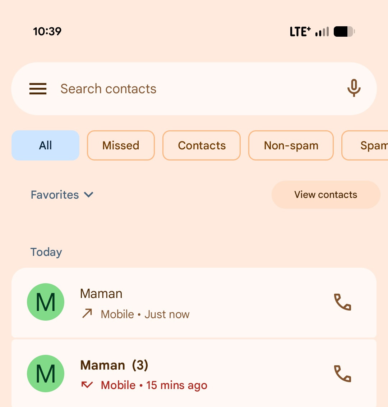388x407 pixels.
Task: Collapse Favorites by tapping its label
Action: (x=55, y=195)
